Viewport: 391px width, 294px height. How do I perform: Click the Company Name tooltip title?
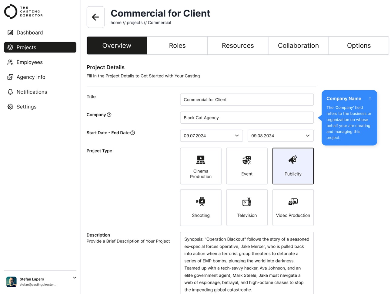344,98
